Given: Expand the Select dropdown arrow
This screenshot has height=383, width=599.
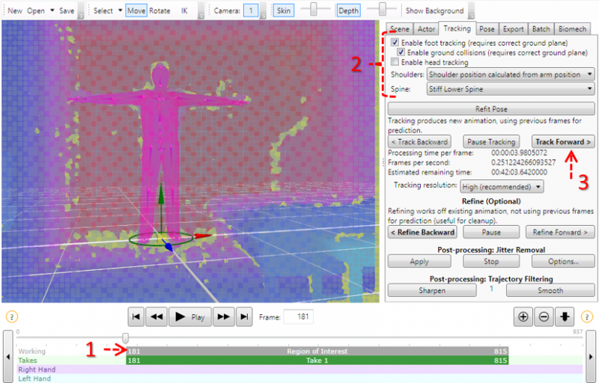Looking at the screenshot, I should pyautogui.click(x=120, y=10).
